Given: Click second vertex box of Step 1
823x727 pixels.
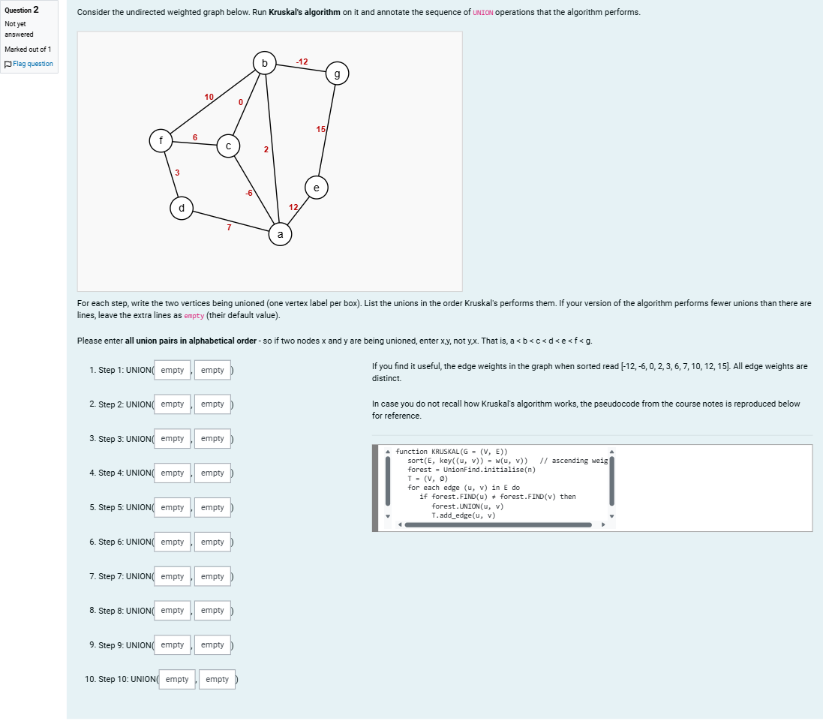Looking at the screenshot, I should 212,370.
